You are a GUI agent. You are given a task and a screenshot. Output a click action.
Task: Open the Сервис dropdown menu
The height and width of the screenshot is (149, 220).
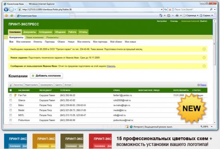tap(206, 16)
